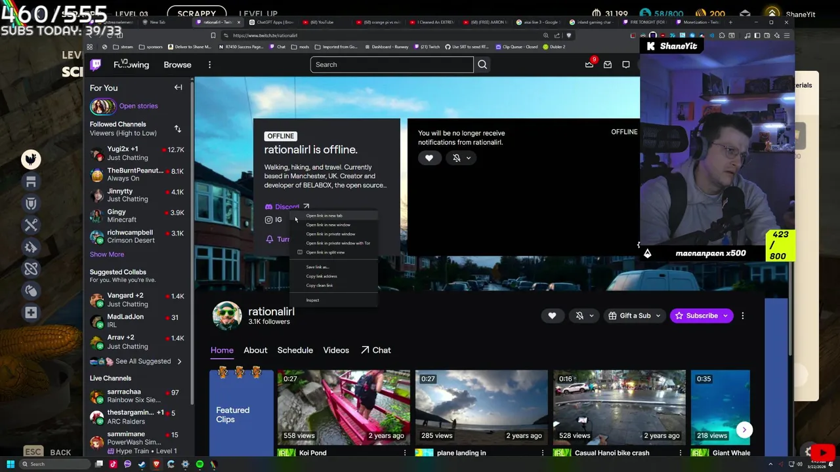Open the Twitch prime loot crown icon
The image size is (840, 472).
589,64
